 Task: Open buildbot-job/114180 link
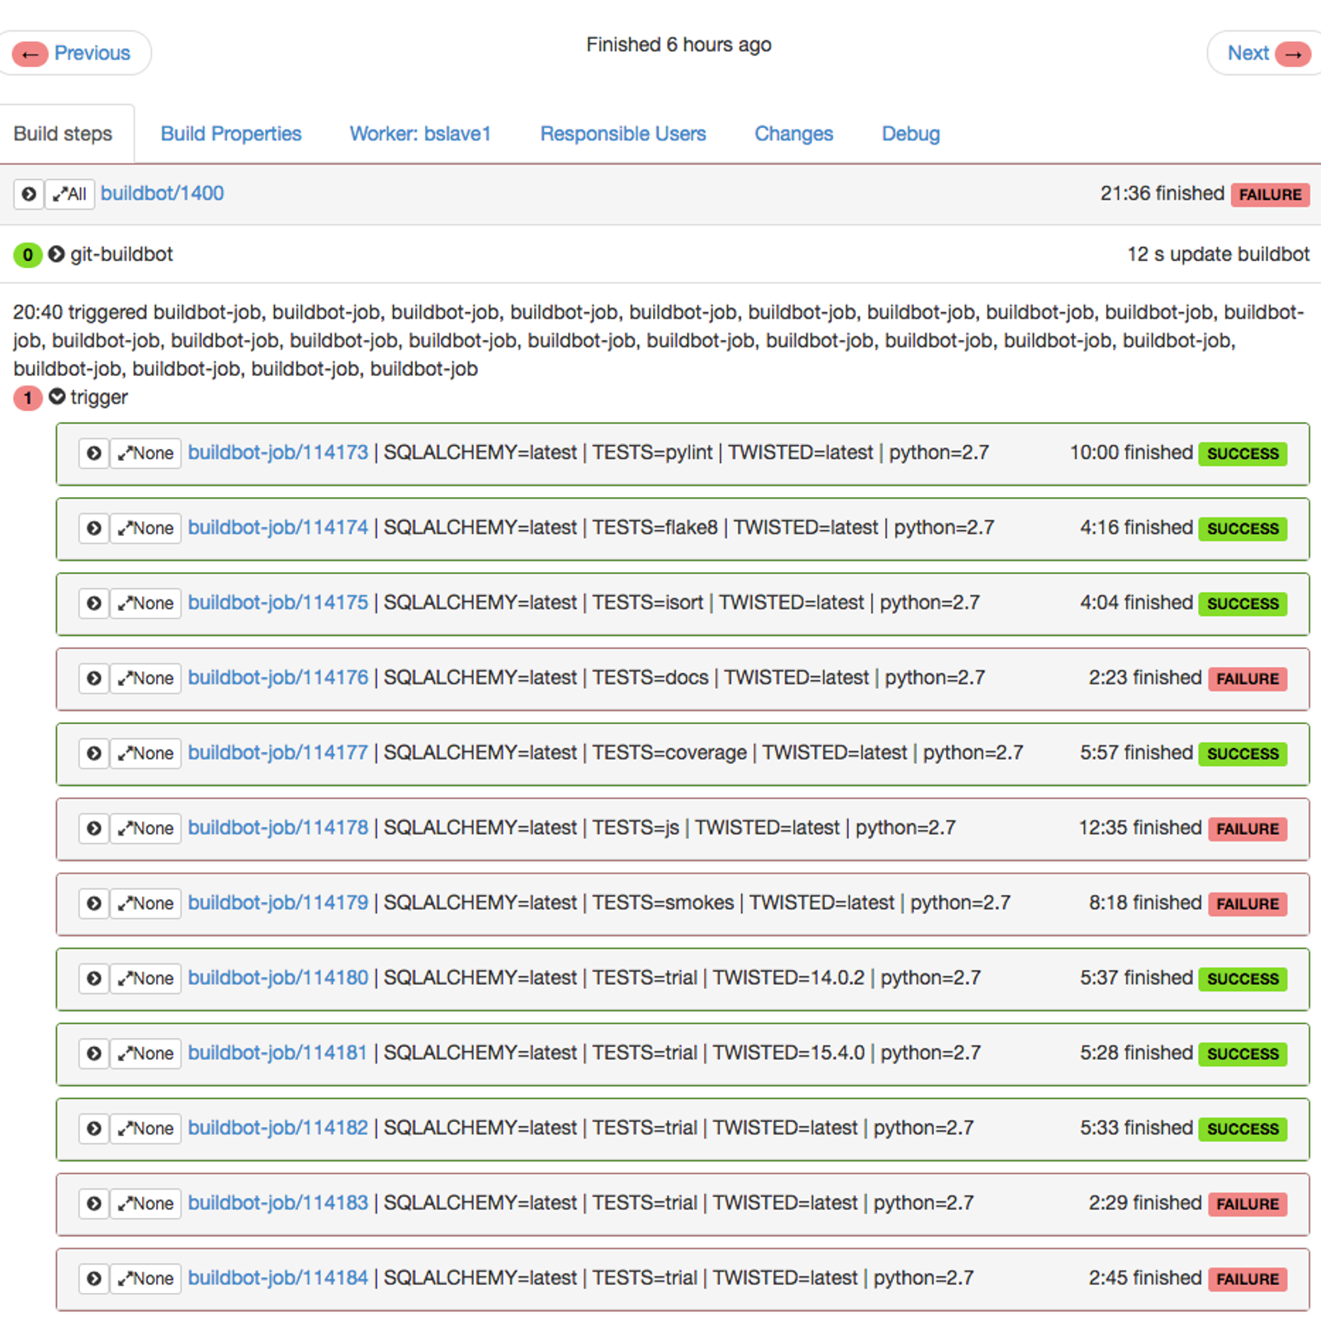277,978
